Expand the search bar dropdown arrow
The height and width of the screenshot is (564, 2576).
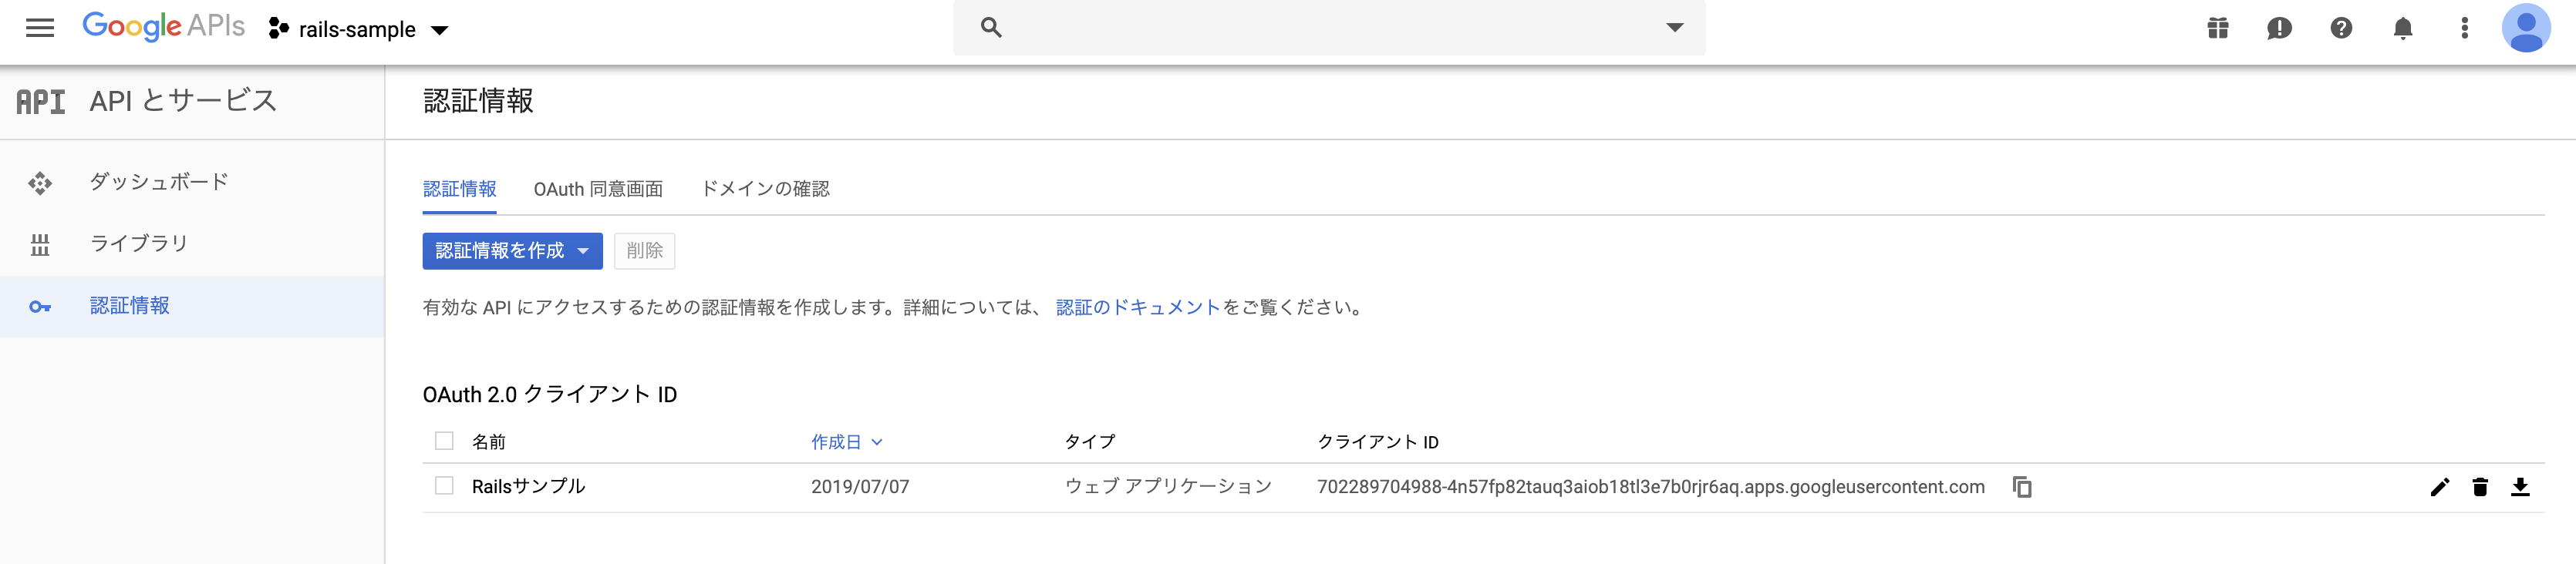(1675, 28)
